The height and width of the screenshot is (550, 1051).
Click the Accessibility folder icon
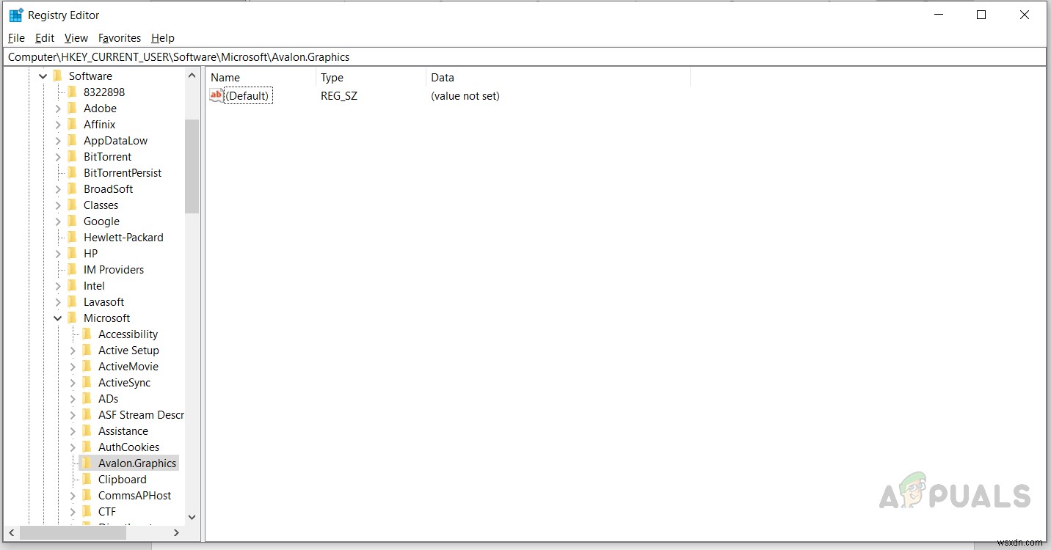[87, 334]
